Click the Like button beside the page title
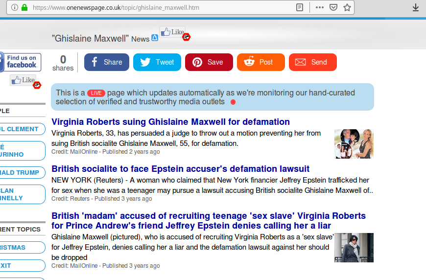 [x=172, y=32]
